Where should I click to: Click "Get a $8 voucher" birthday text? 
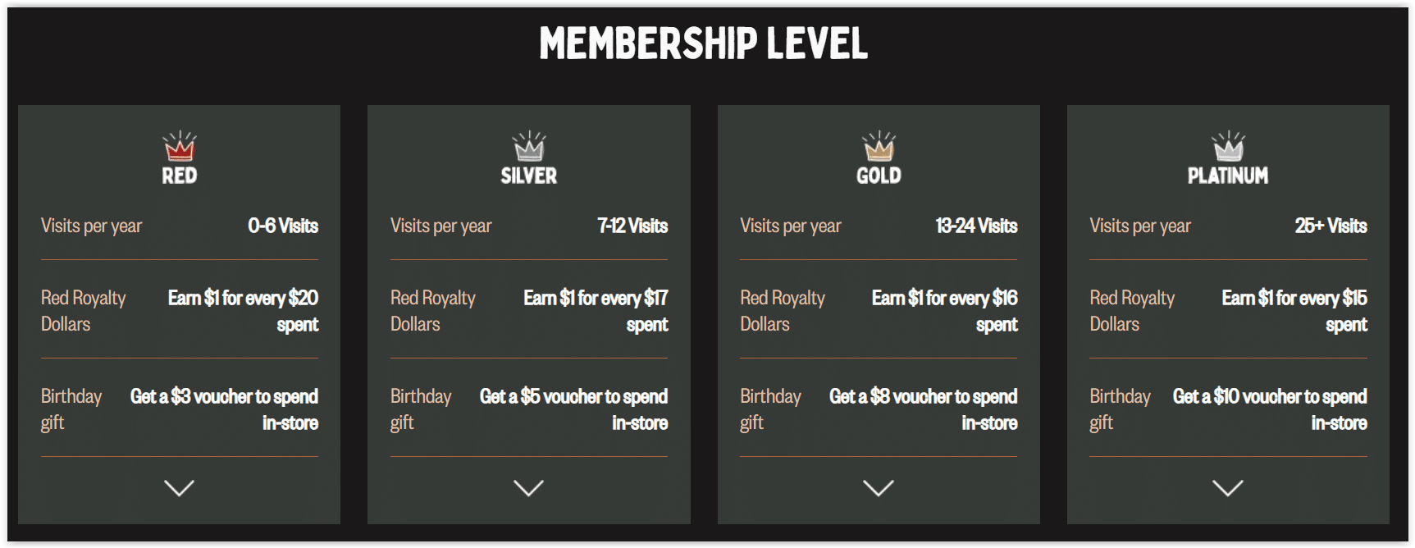pyautogui.click(x=923, y=397)
